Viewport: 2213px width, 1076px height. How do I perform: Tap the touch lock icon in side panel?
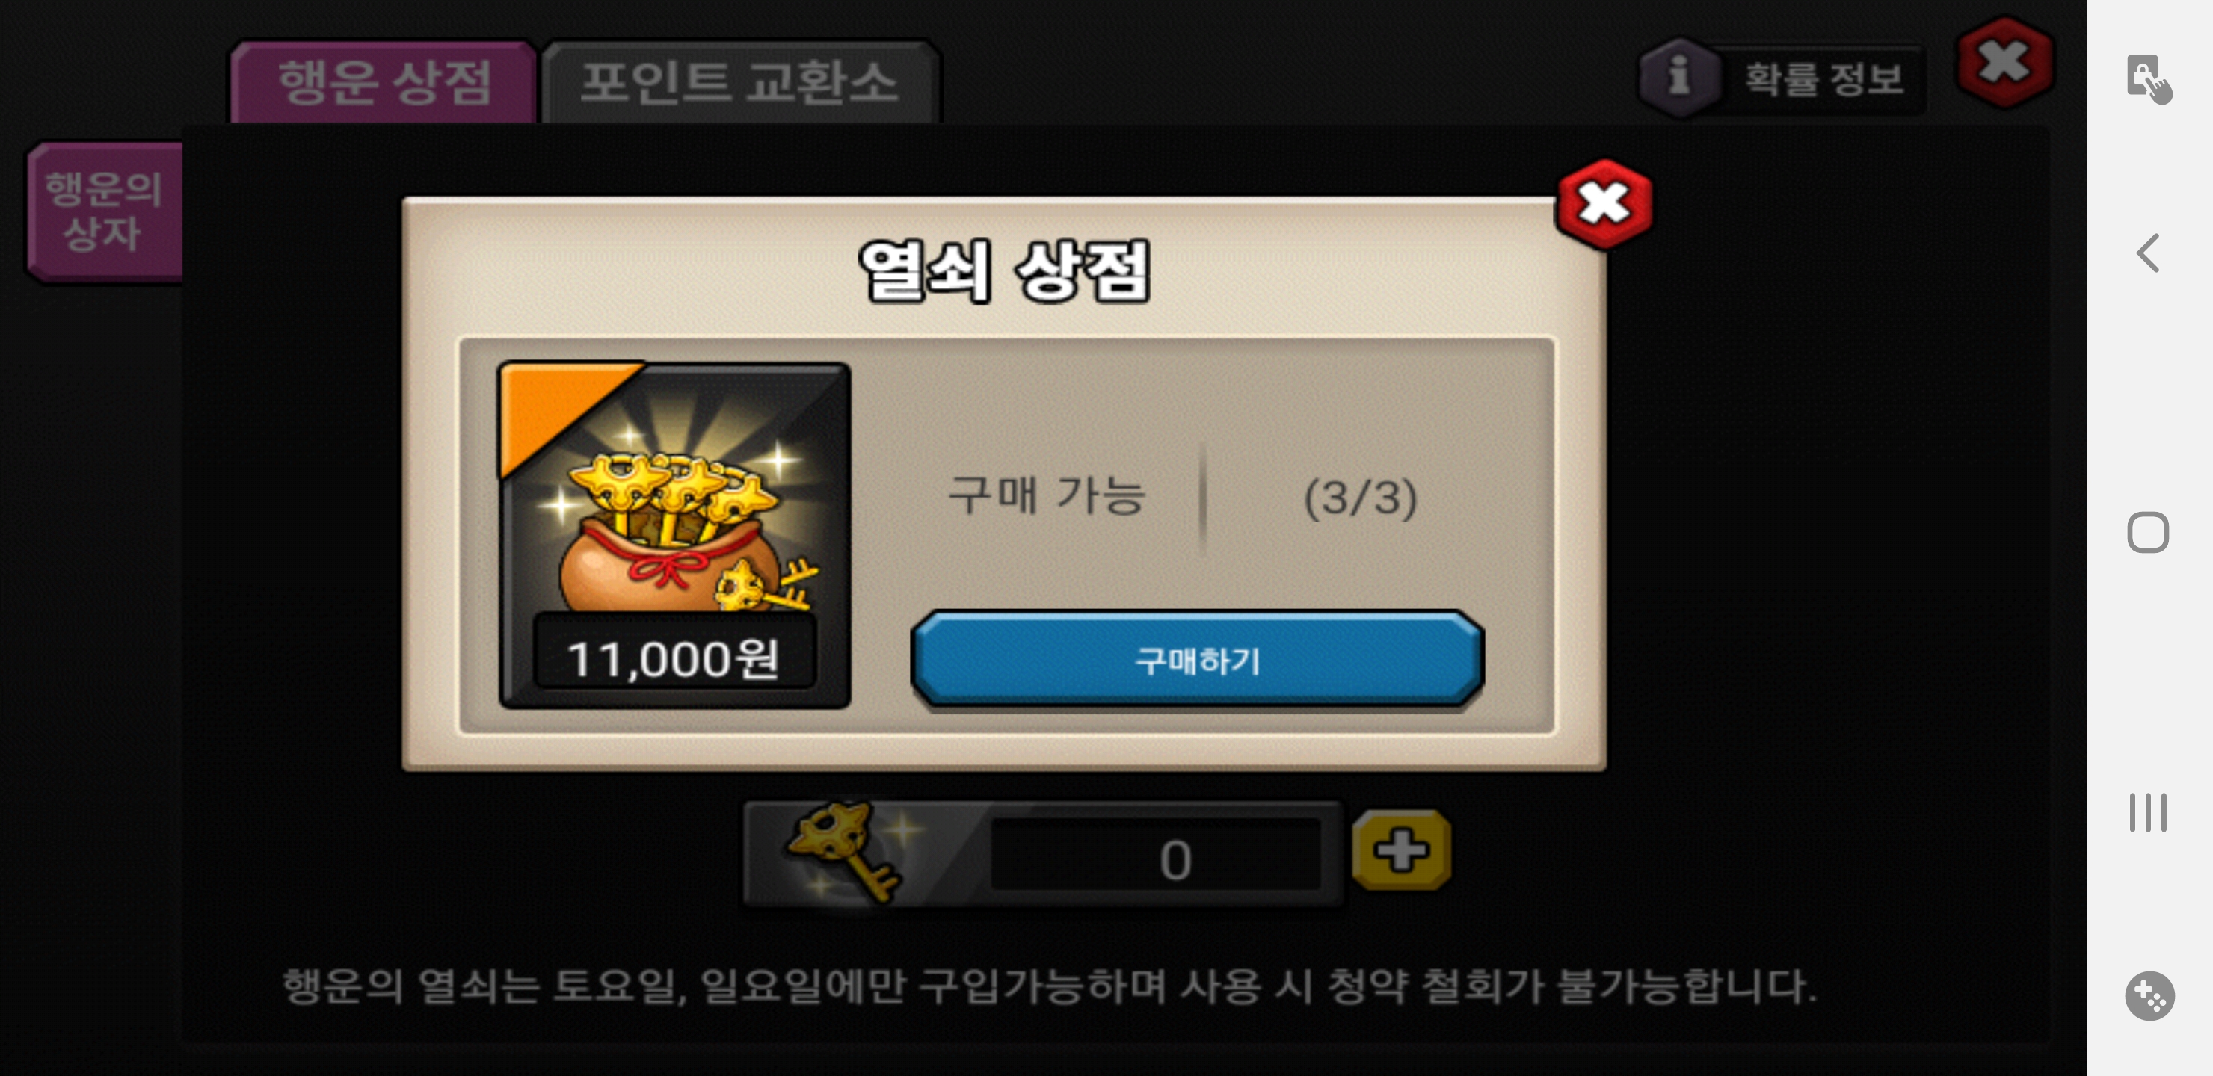click(2148, 79)
